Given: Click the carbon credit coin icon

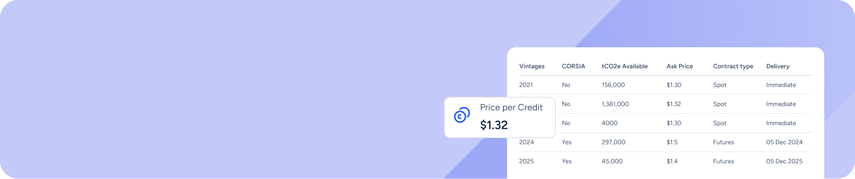Looking at the screenshot, I should point(462,115).
